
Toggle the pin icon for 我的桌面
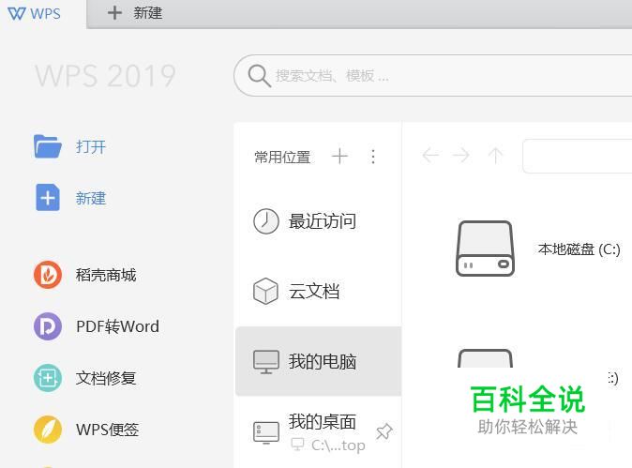pos(384,431)
